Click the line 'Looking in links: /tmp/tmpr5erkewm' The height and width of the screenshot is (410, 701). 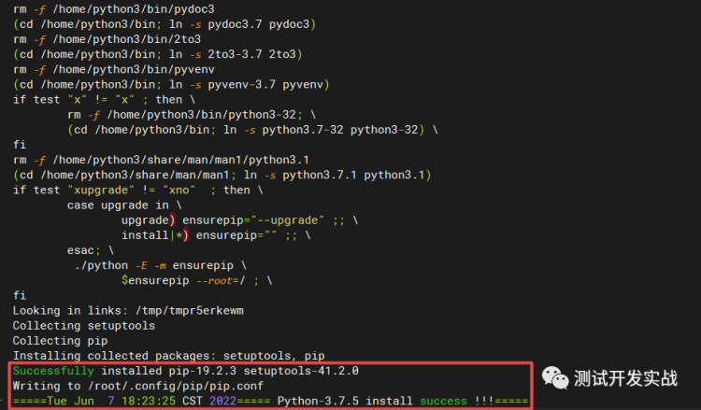click(x=128, y=311)
